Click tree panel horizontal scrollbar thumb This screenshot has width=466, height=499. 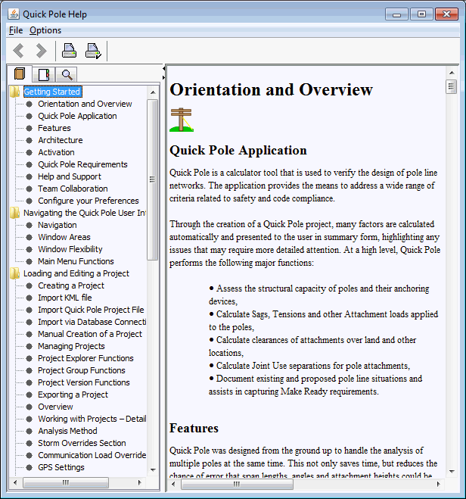point(66,482)
